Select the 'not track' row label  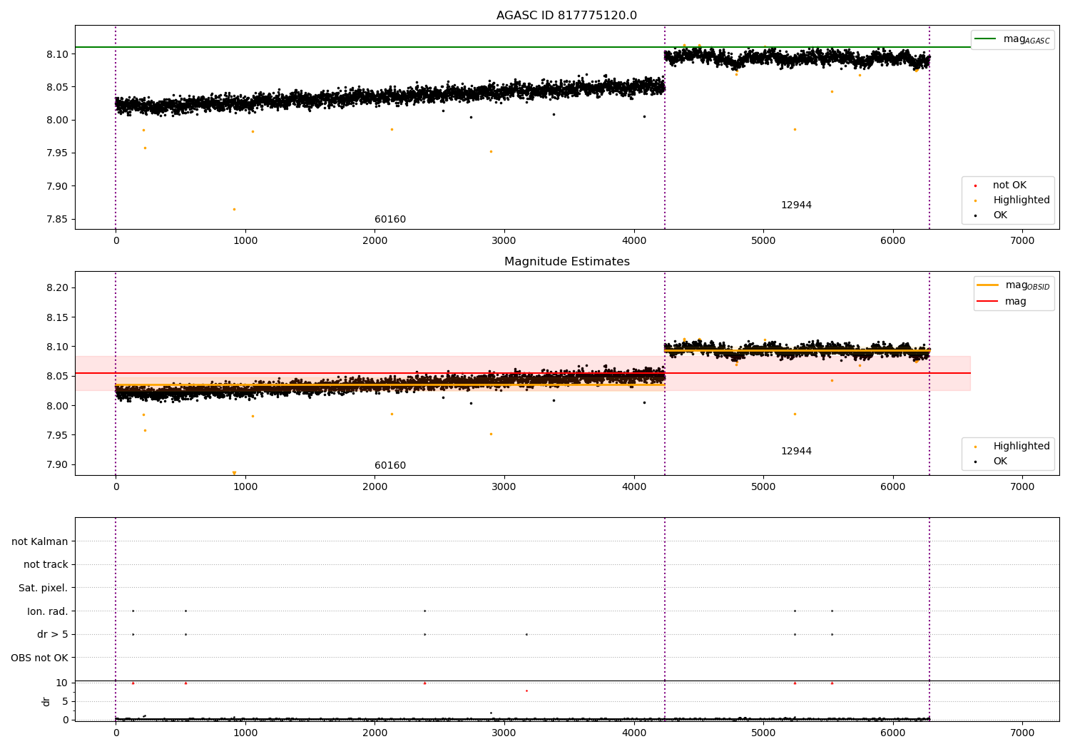[46, 565]
